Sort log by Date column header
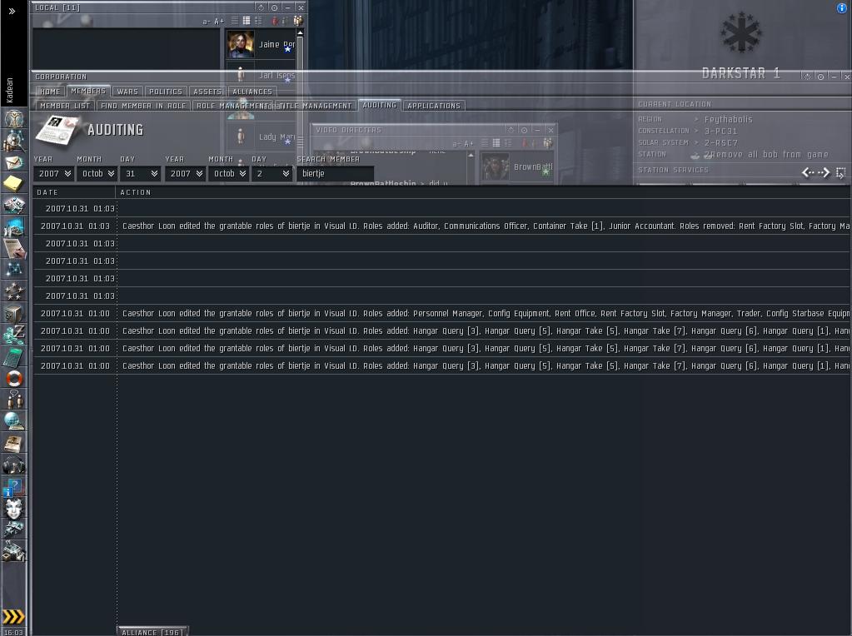The image size is (852, 636). click(x=74, y=192)
